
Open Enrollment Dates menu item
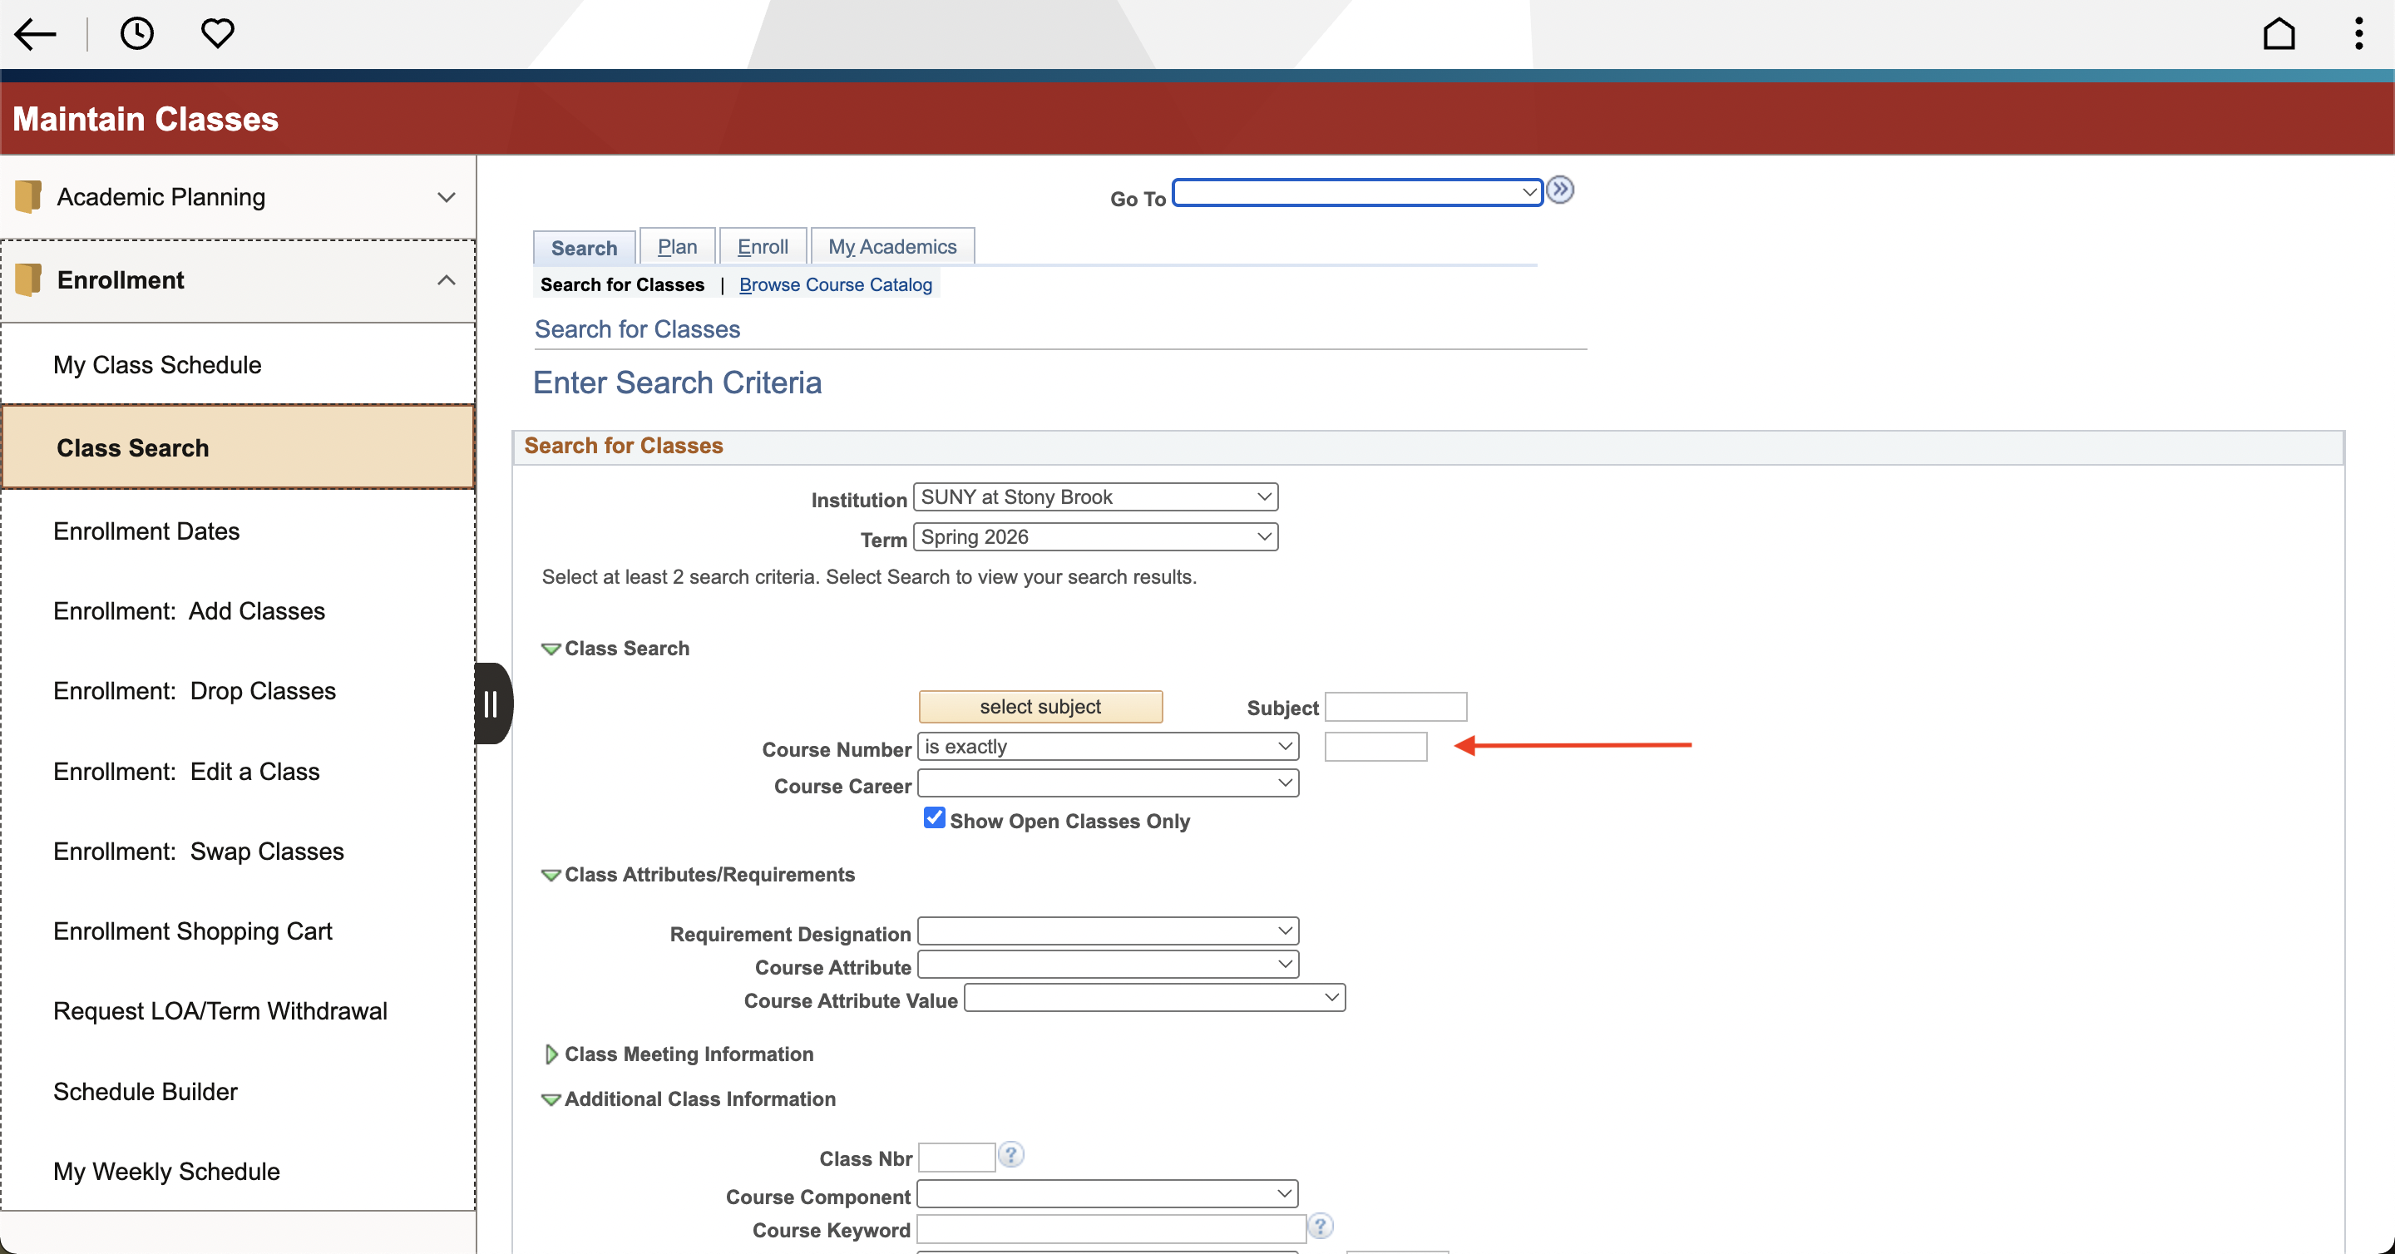coord(238,531)
